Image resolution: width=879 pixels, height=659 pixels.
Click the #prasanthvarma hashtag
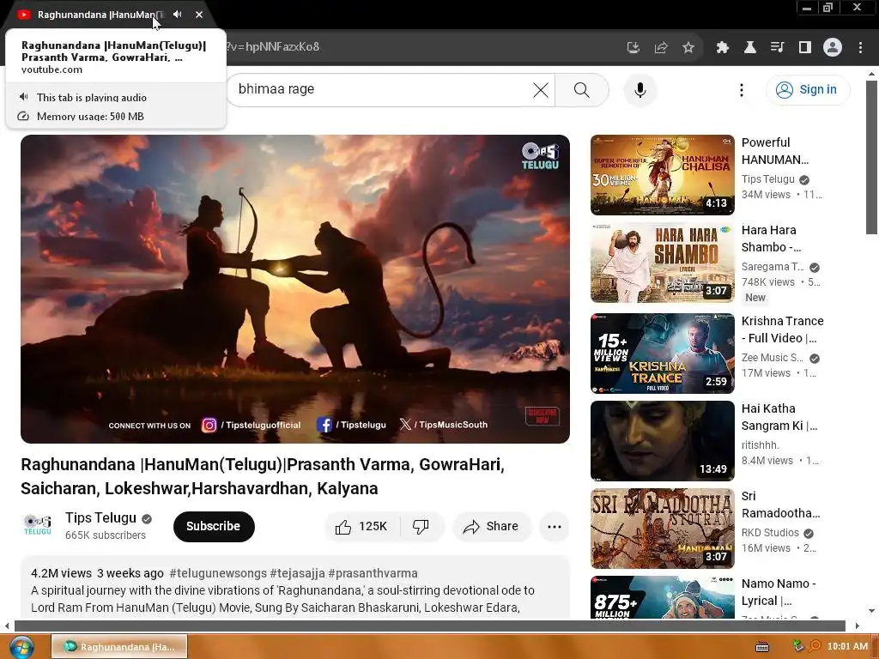373,573
